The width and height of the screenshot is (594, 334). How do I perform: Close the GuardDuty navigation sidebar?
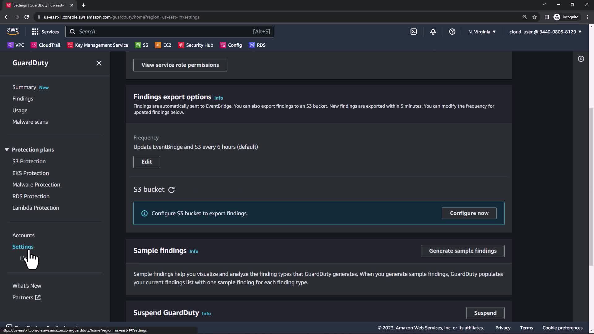coord(99,63)
